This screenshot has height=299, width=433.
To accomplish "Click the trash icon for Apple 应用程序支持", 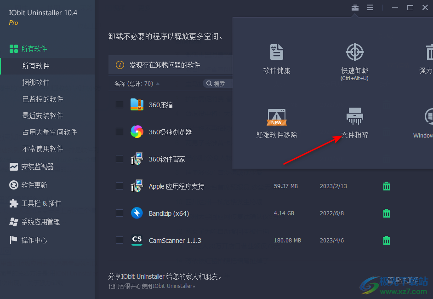I will pyautogui.click(x=387, y=186).
